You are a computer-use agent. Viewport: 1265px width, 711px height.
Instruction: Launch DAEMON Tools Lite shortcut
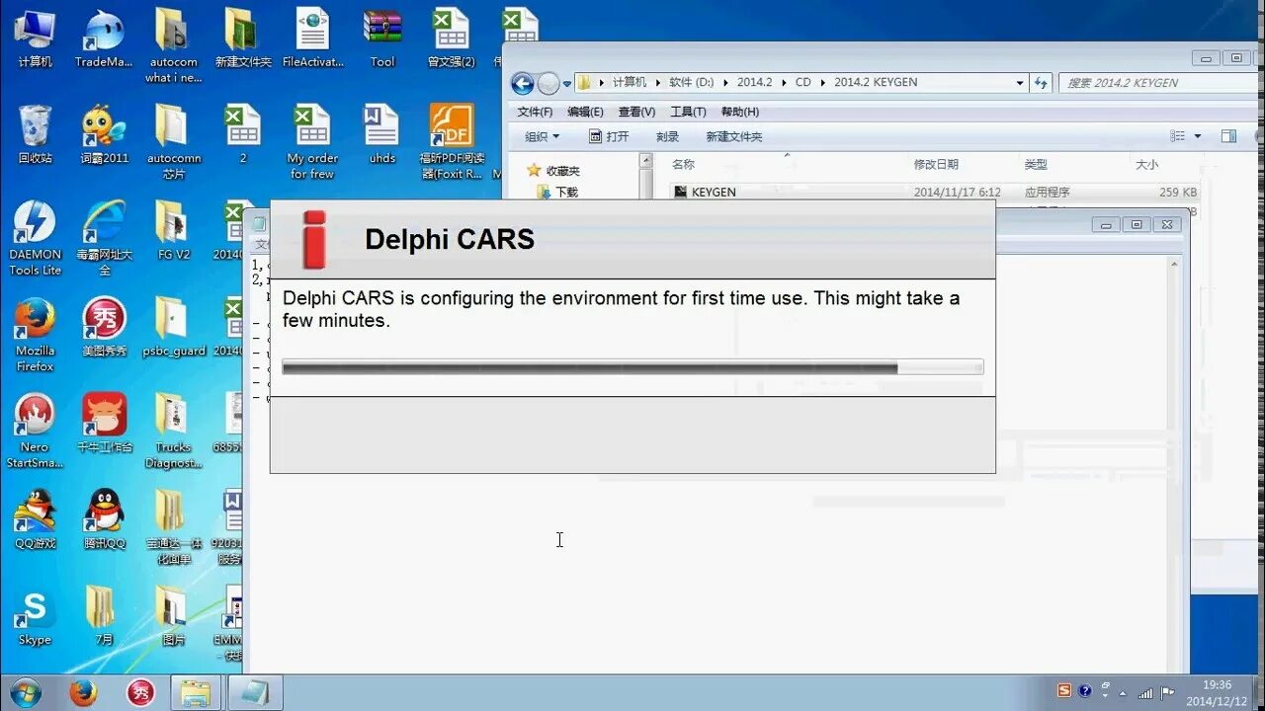pyautogui.click(x=35, y=238)
